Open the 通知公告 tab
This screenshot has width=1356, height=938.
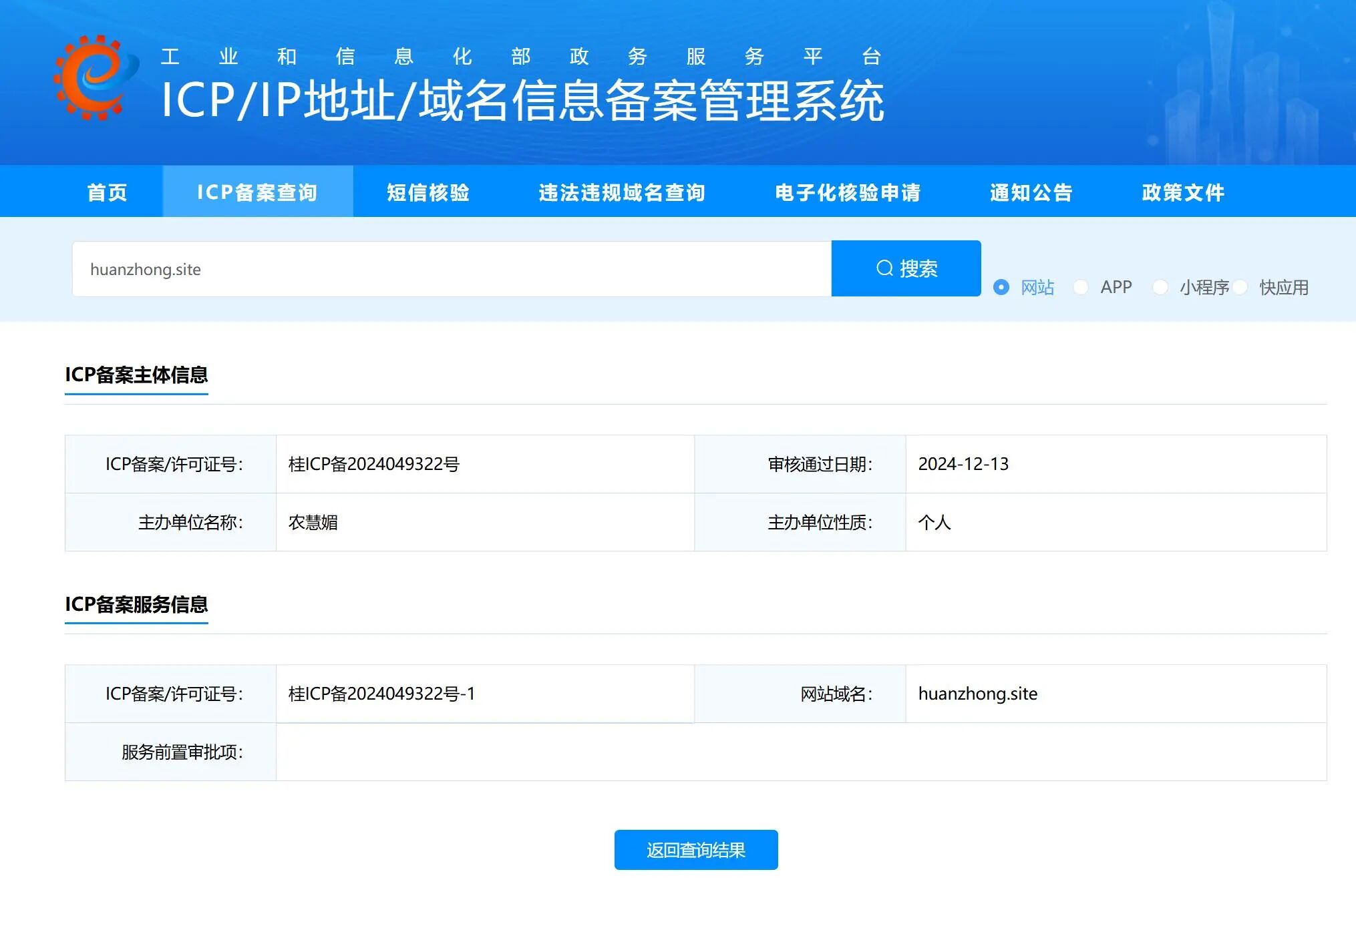click(x=1031, y=192)
